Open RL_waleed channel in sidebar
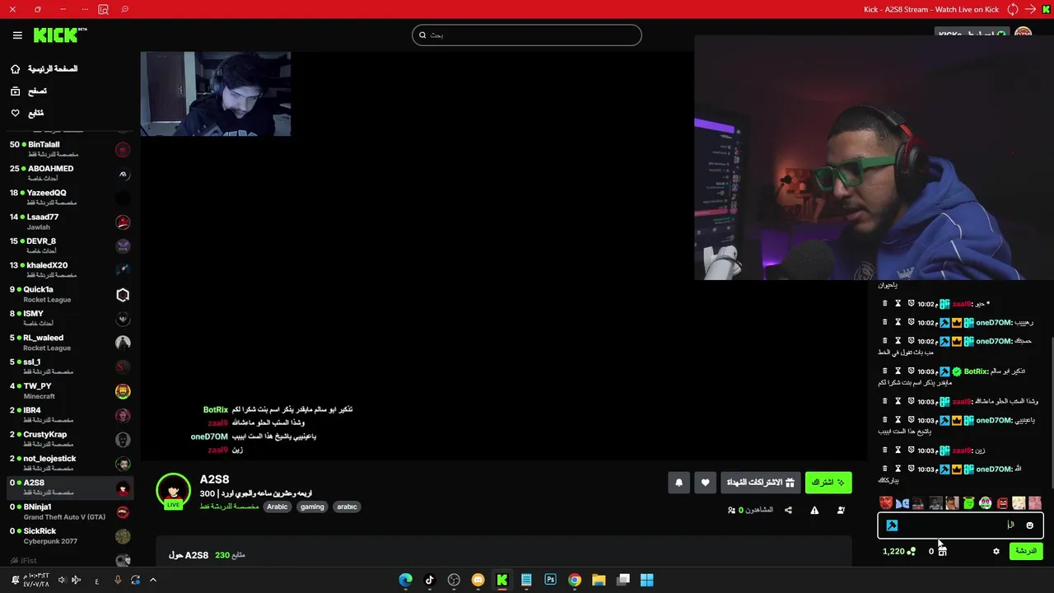This screenshot has height=593, width=1054. coord(69,343)
